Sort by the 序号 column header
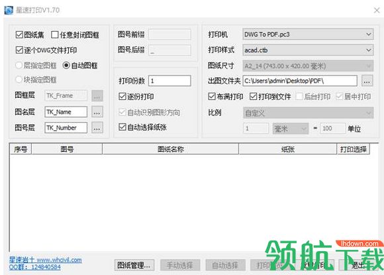This screenshot has width=384, height=275. click(x=21, y=149)
